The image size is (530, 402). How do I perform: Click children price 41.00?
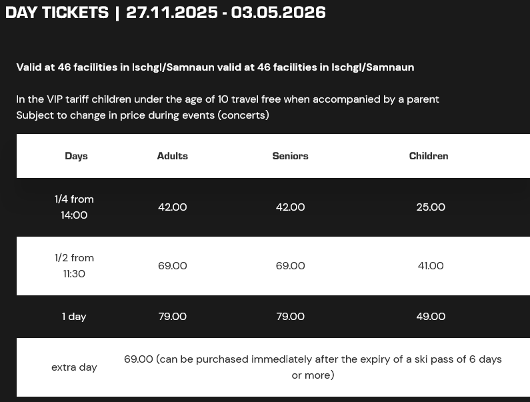[x=430, y=266]
